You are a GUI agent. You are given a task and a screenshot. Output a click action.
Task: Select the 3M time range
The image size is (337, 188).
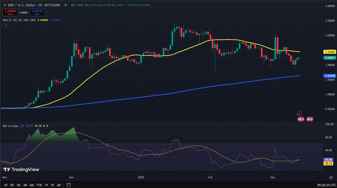[x=25, y=185]
